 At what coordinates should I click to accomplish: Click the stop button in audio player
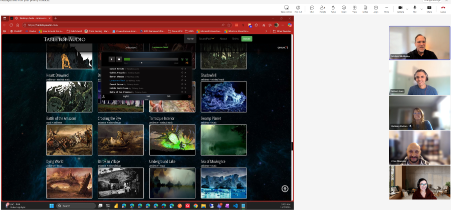(119, 59)
